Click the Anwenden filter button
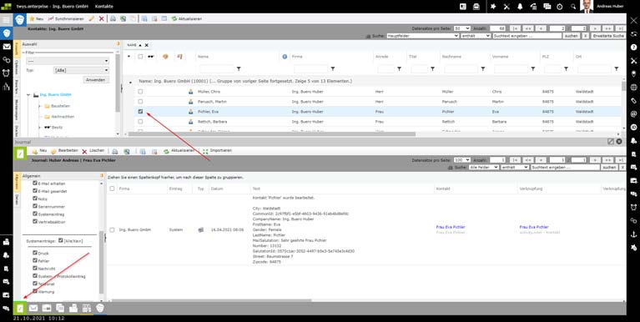 [96, 80]
